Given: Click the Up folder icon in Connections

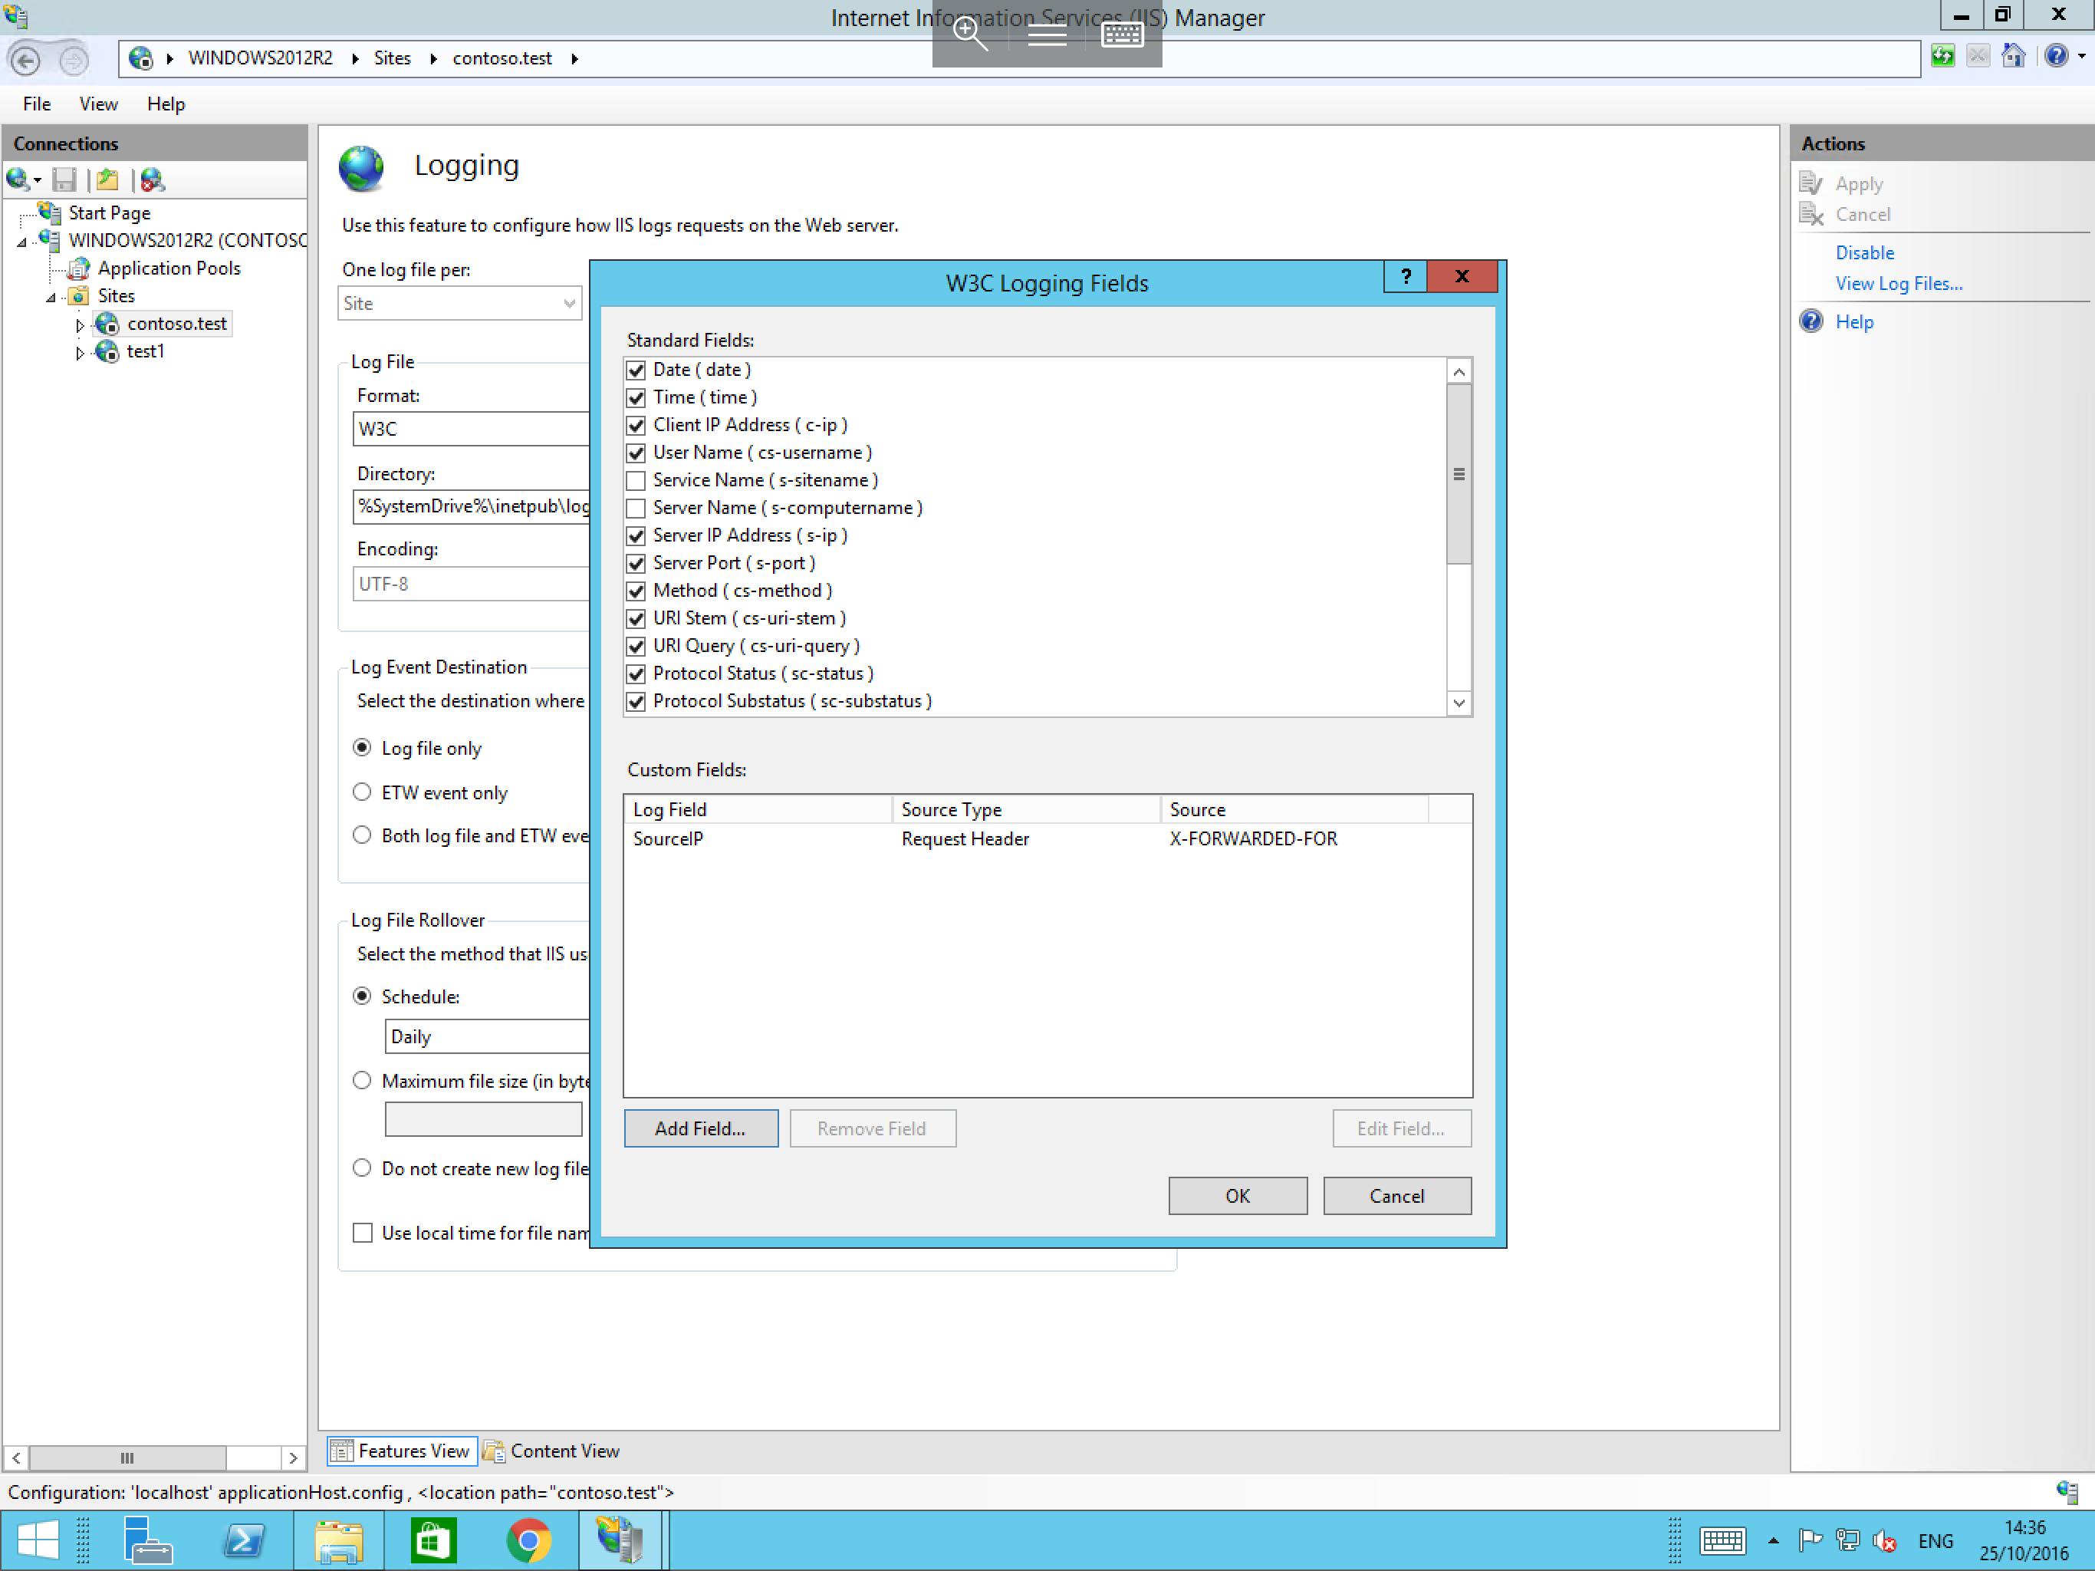Looking at the screenshot, I should (108, 179).
